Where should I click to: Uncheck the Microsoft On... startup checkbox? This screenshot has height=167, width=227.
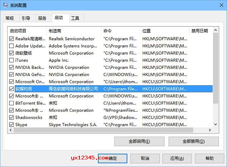(11, 82)
